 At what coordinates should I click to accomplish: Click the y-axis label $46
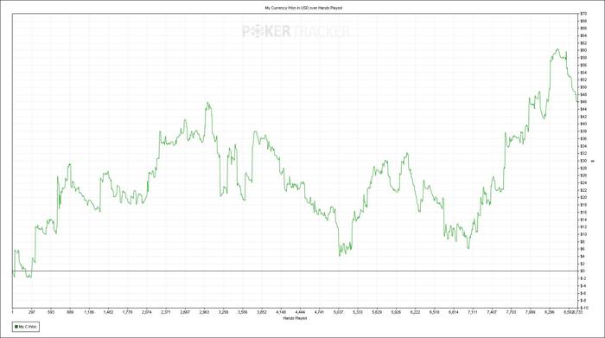click(x=583, y=102)
